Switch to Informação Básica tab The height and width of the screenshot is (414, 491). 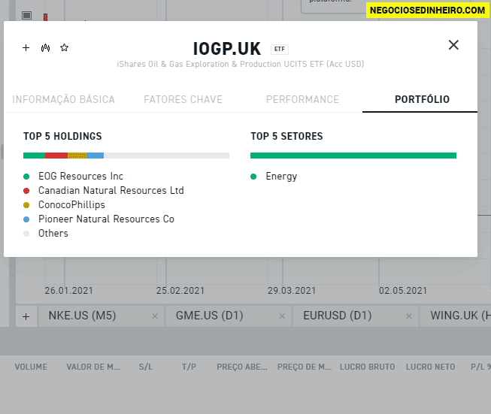coord(64,99)
